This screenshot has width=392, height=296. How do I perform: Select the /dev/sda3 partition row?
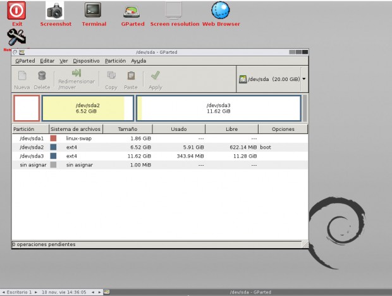coord(160,156)
